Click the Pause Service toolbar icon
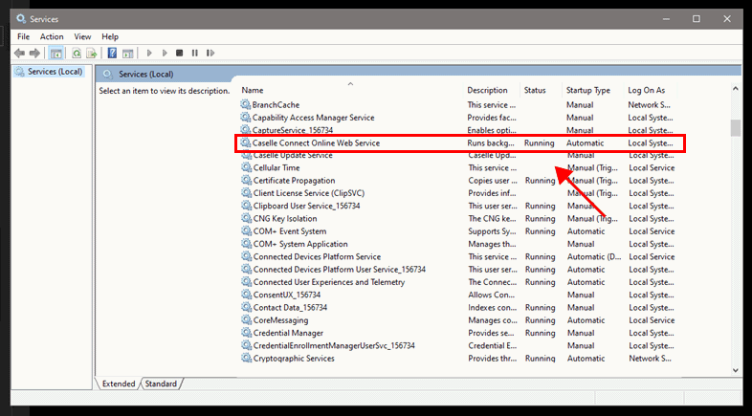 (194, 54)
